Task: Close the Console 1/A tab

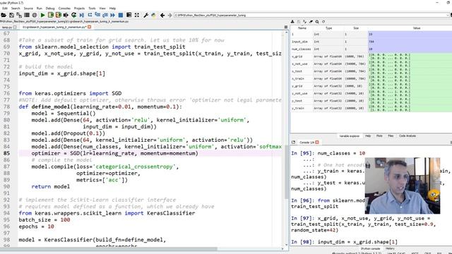Action: 317,143
